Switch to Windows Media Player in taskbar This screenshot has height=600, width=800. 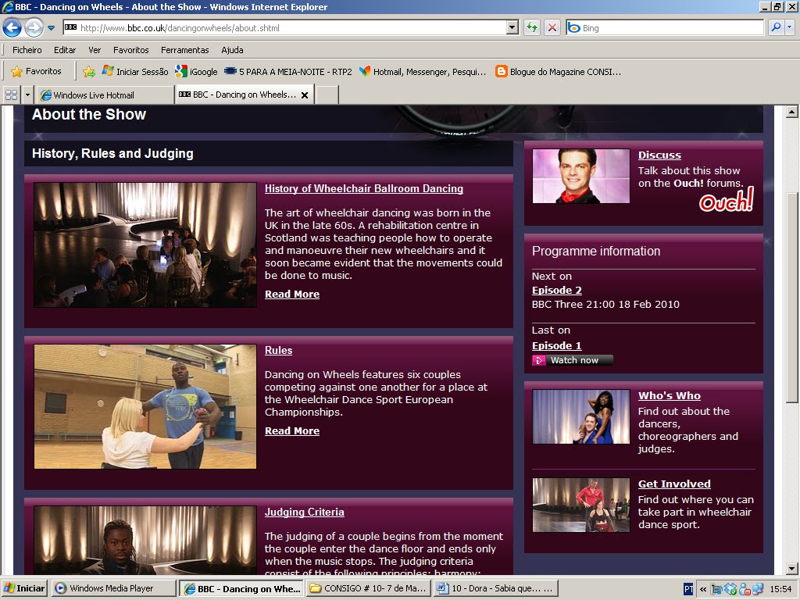click(x=113, y=588)
